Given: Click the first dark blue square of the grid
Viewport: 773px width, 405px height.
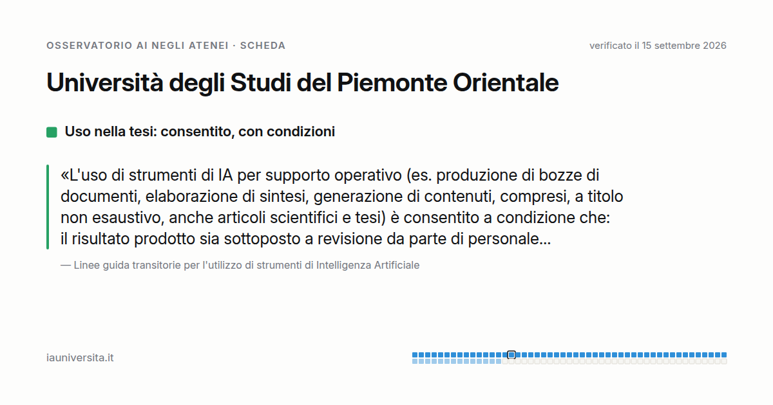Looking at the screenshot, I should (x=415, y=355).
